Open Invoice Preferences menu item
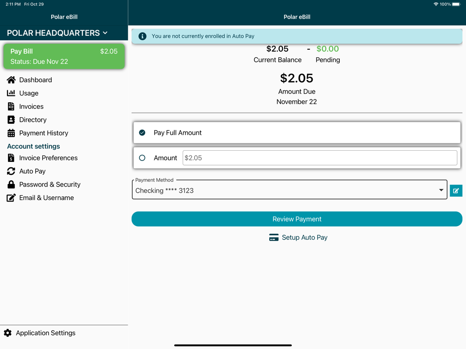This screenshot has width=466, height=349. tap(48, 158)
